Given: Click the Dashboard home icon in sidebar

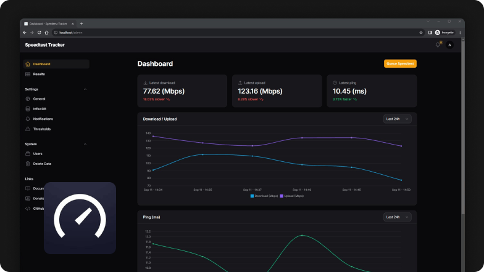Looking at the screenshot, I should click(28, 64).
